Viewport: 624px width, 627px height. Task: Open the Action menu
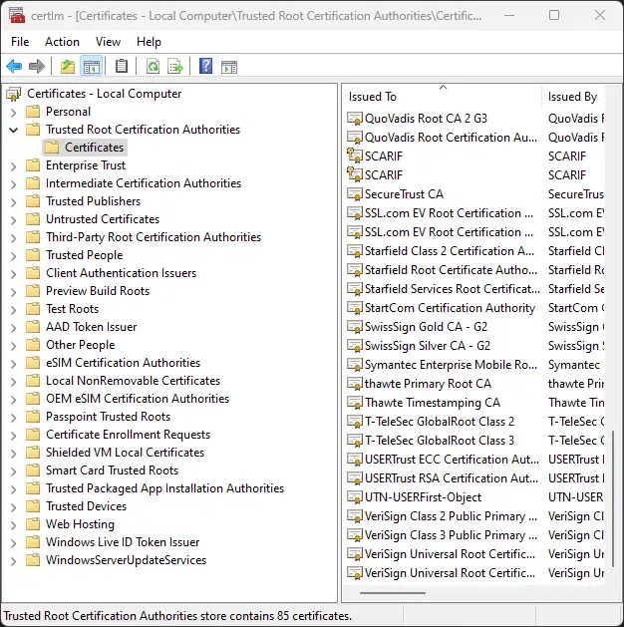[62, 42]
